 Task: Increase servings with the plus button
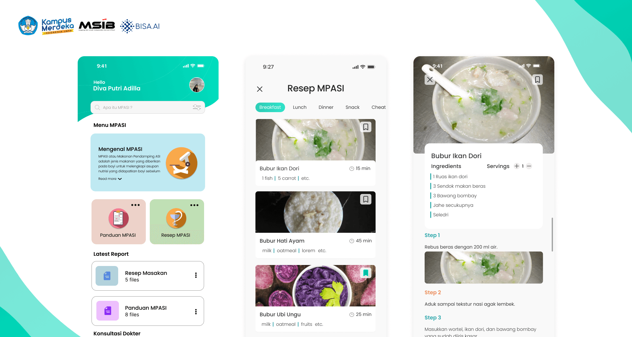(517, 166)
